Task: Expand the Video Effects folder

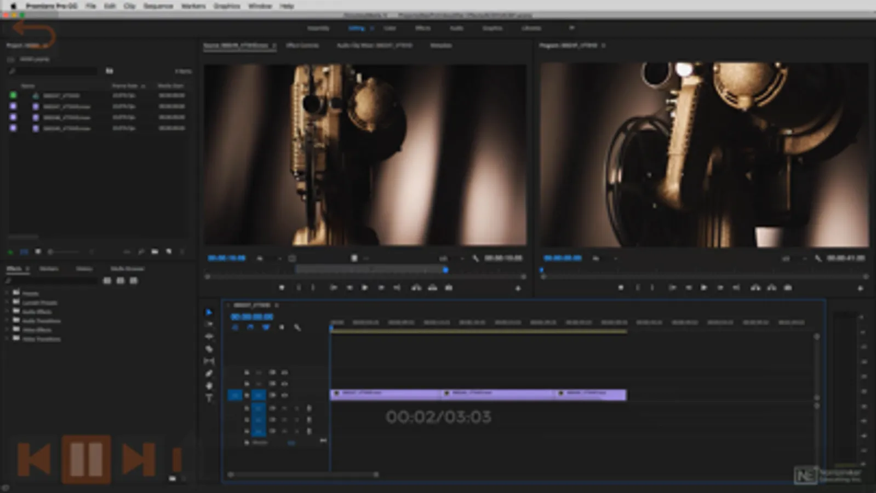Action: pos(8,330)
